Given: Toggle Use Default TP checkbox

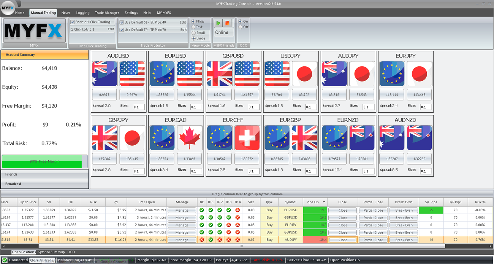Looking at the screenshot, I should [x=122, y=30].
